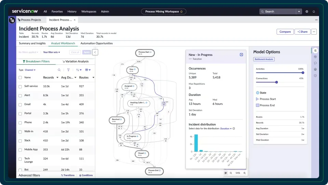Viewport: 328px width, 185px height.
Task: Open the history clock icon in right rail
Action: click(x=315, y=76)
